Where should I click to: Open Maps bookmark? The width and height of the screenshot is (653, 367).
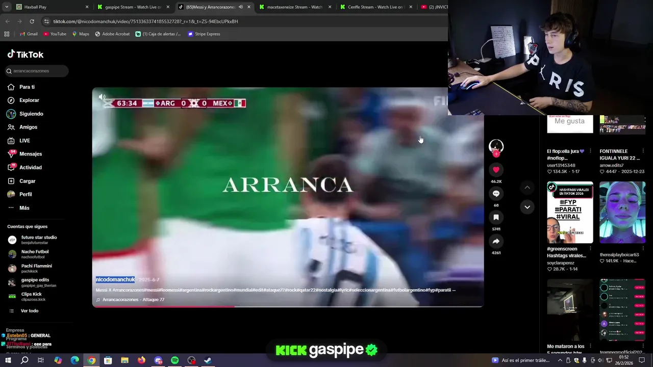81,34
